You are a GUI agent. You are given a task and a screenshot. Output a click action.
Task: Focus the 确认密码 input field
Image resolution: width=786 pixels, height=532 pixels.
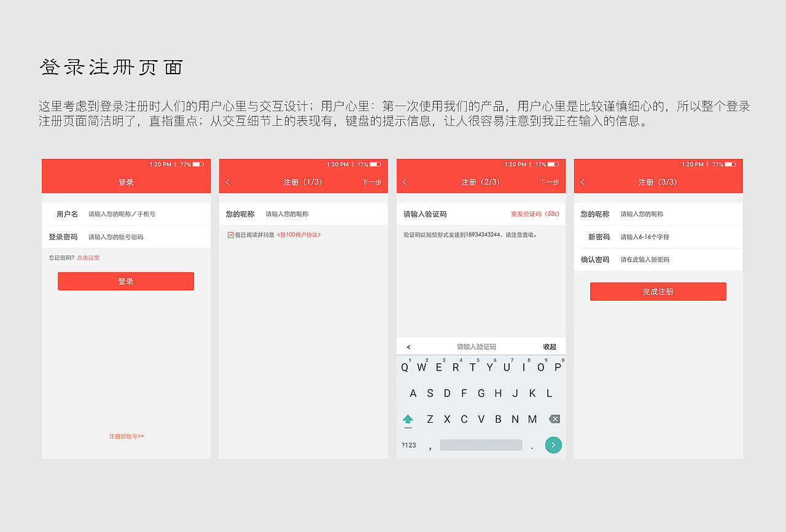[658, 260]
